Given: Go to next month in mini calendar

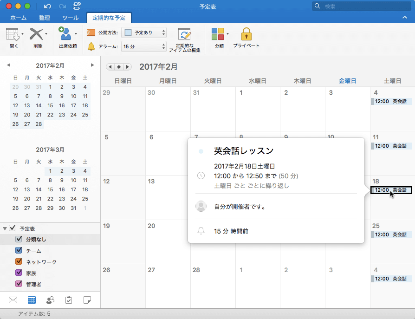Looking at the screenshot, I should (92, 65).
